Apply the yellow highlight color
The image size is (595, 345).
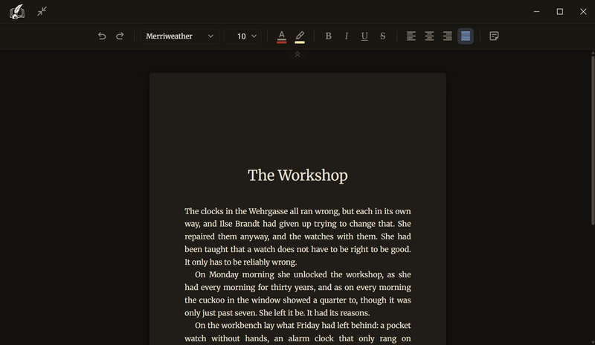point(300,36)
